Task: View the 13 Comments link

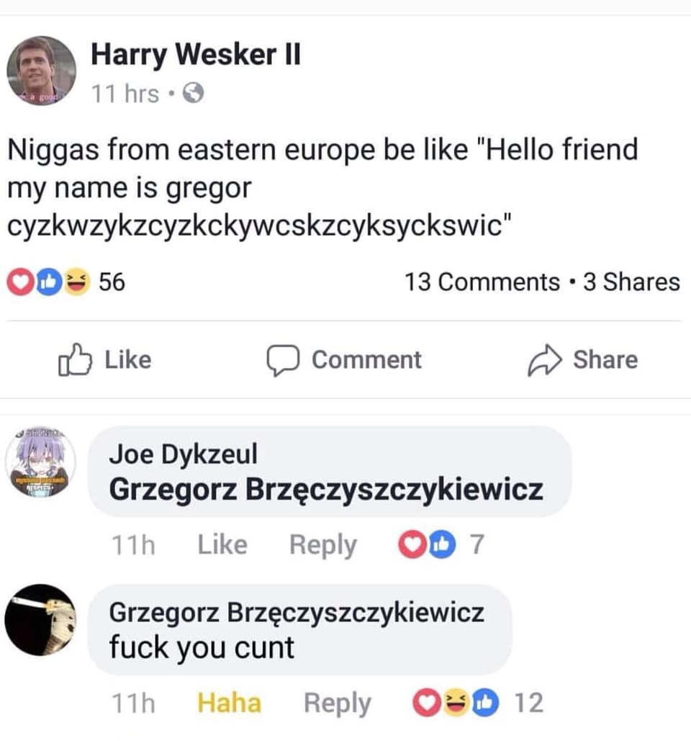Action: click(482, 282)
